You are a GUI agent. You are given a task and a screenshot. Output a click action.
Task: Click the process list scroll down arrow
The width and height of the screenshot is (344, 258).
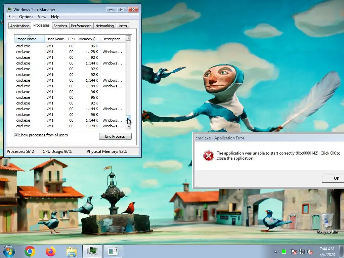[129, 127]
